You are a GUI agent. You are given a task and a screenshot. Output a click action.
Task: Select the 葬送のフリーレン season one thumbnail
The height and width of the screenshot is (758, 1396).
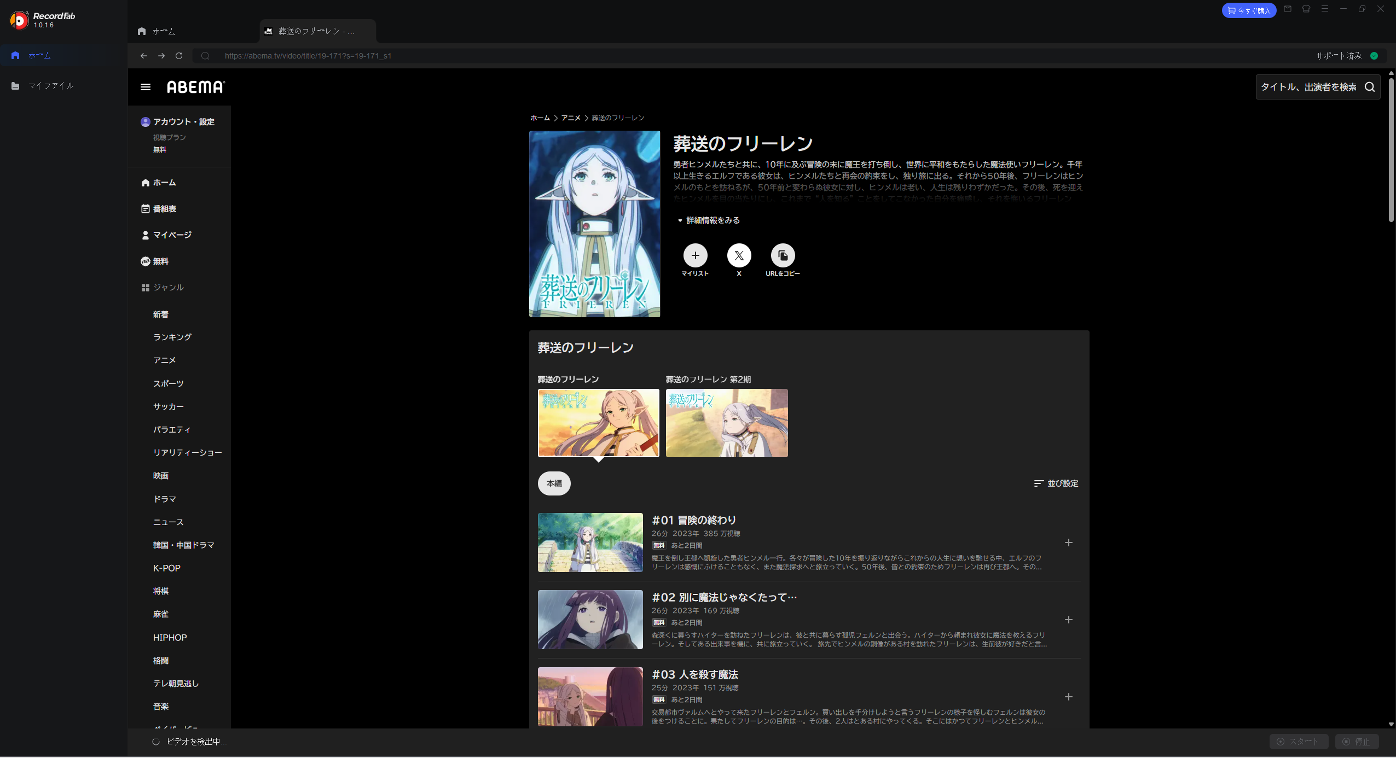click(x=599, y=423)
